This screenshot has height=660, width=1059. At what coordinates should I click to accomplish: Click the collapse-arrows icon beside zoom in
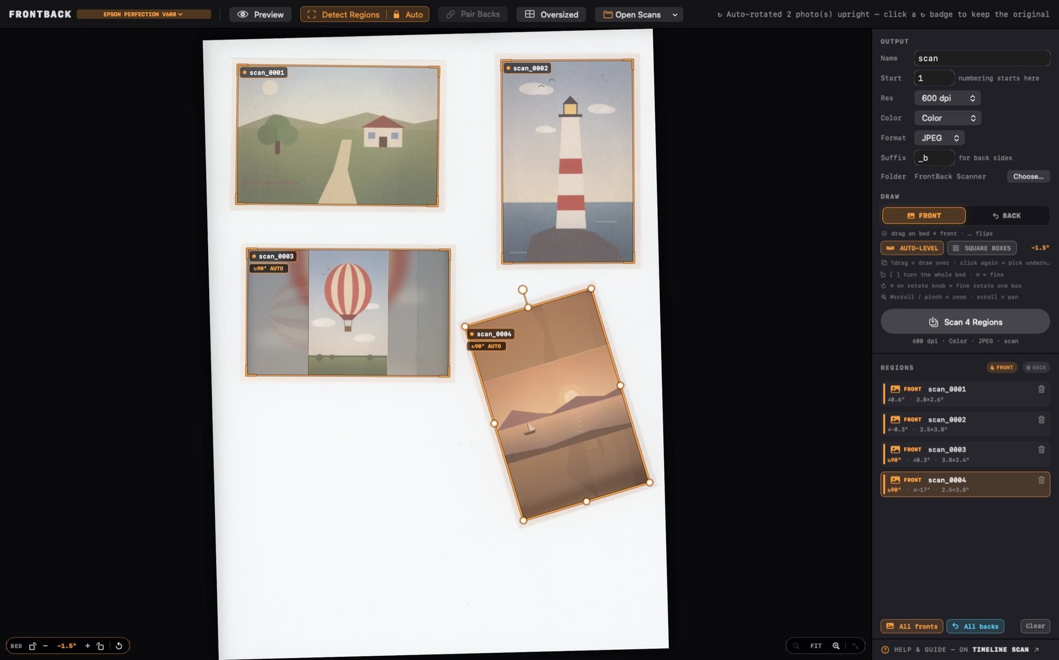coord(855,646)
